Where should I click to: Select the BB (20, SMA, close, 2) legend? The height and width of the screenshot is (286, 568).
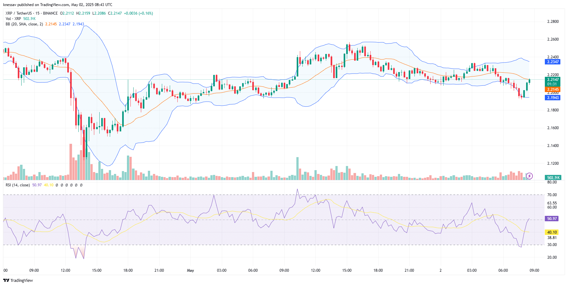[x=24, y=24]
